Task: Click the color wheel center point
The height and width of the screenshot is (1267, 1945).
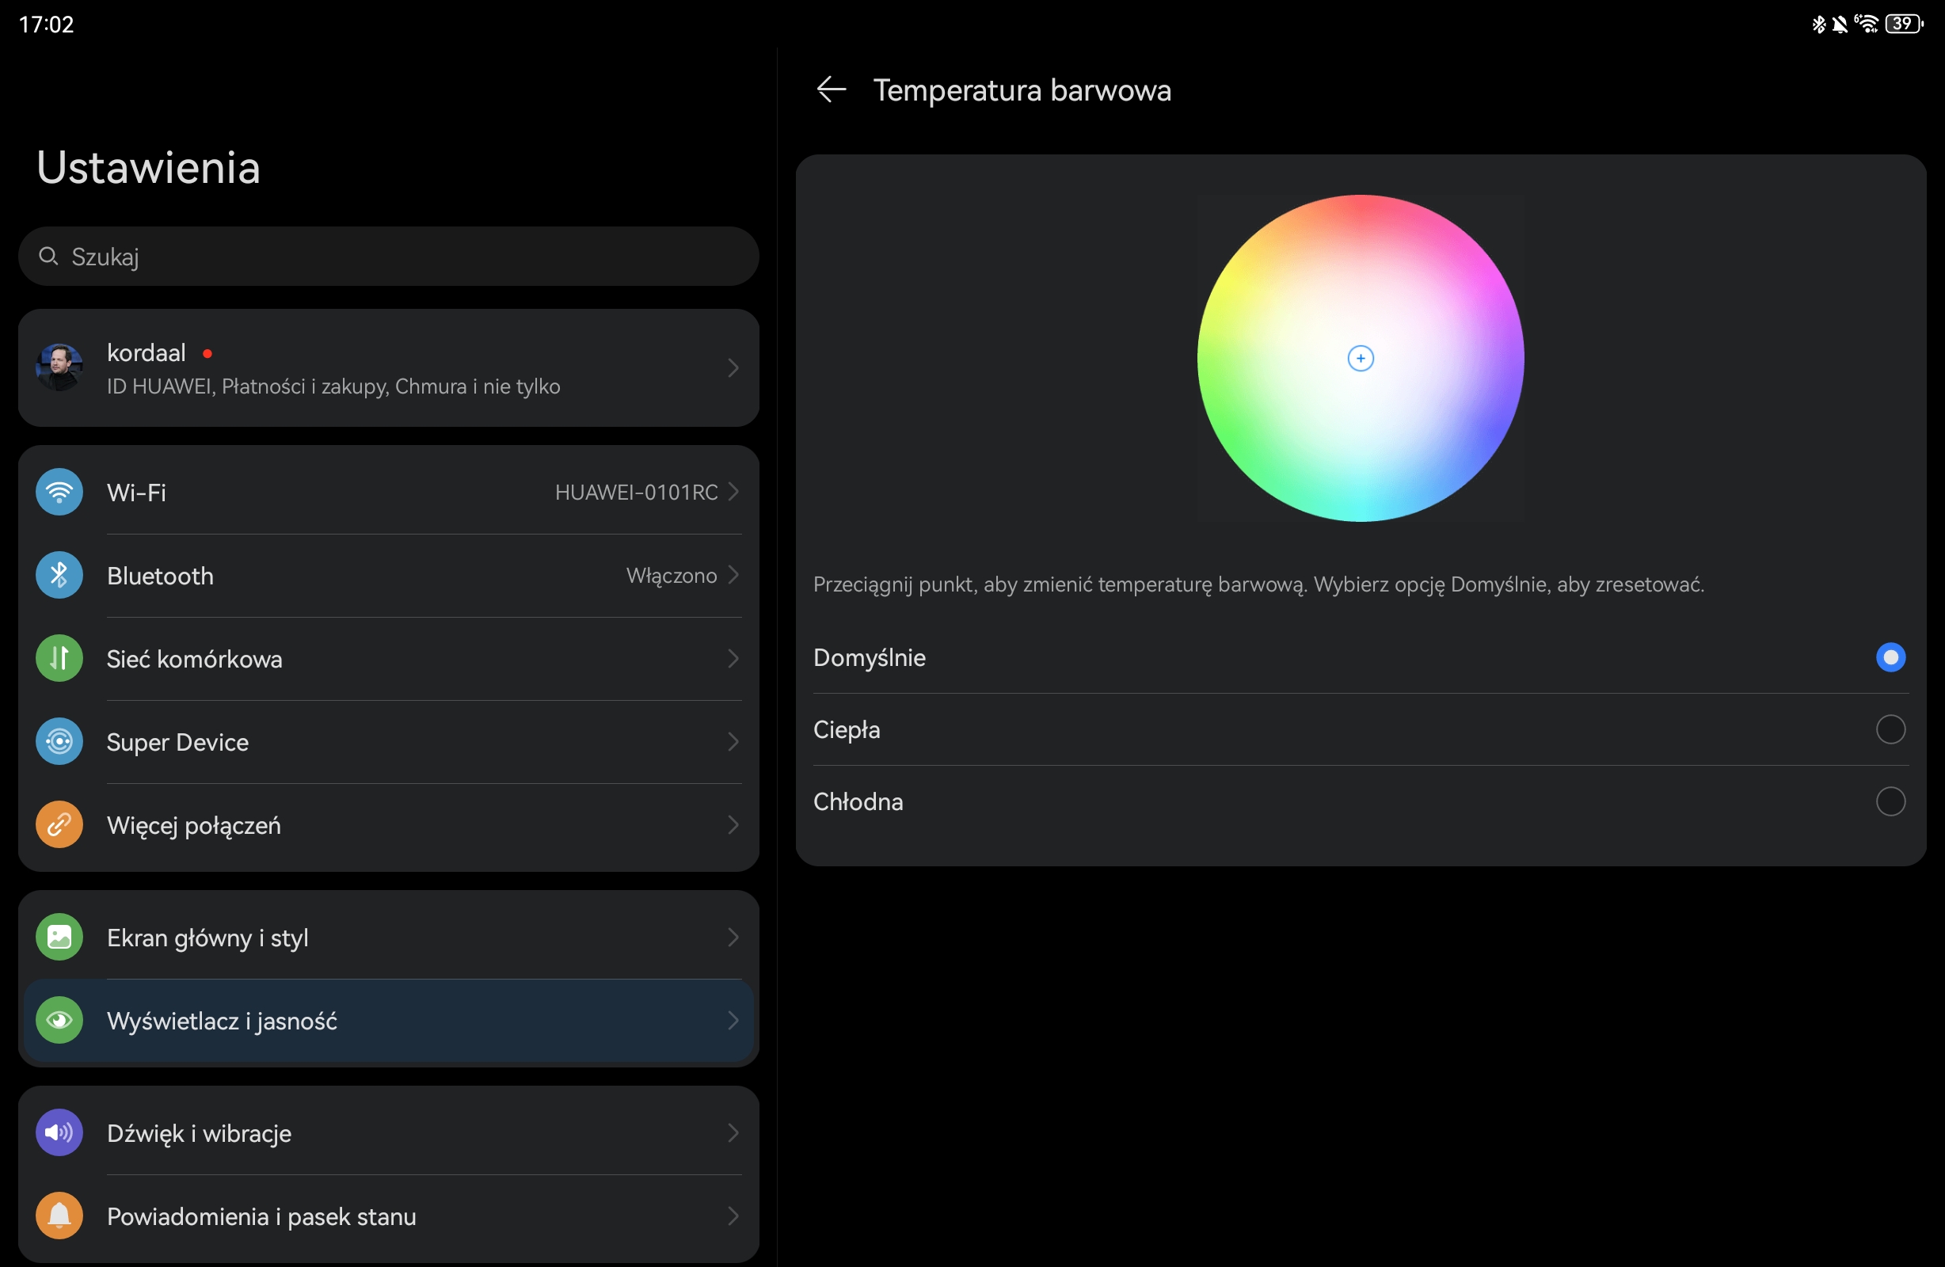Action: point(1360,358)
